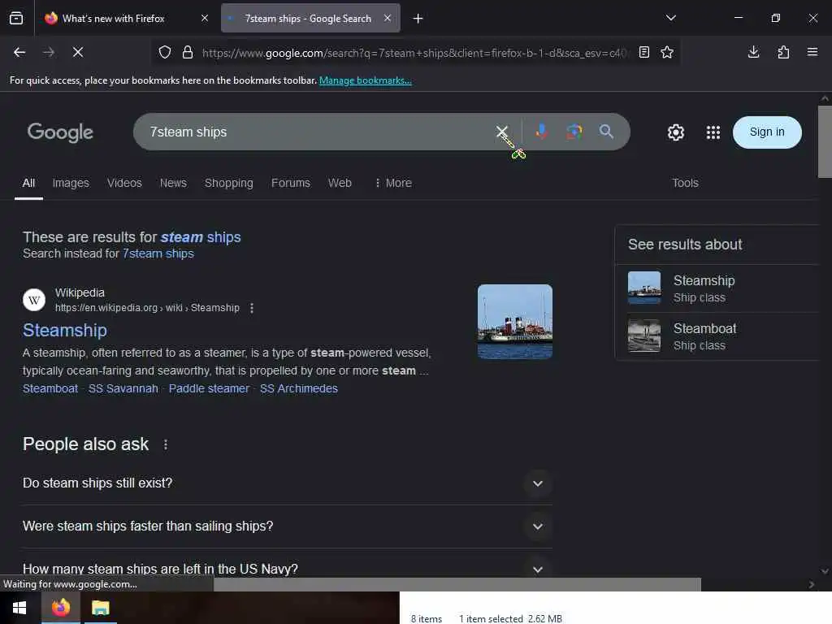The image size is (832, 624).
Task: Click into the Google search text field
Action: pyautogui.click(x=318, y=132)
